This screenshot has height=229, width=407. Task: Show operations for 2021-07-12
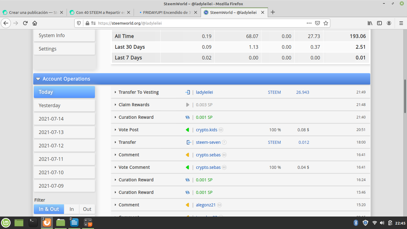tap(64, 146)
